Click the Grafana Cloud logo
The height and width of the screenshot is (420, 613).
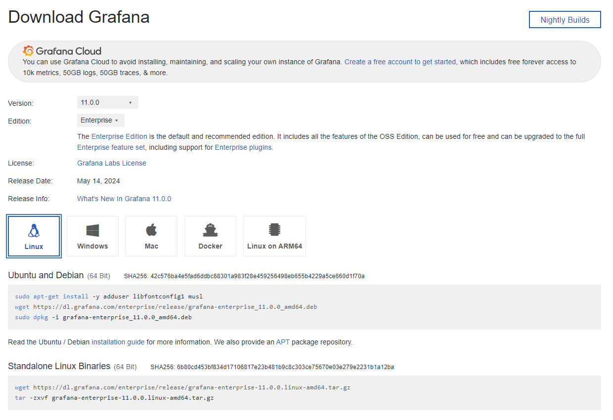click(x=62, y=51)
